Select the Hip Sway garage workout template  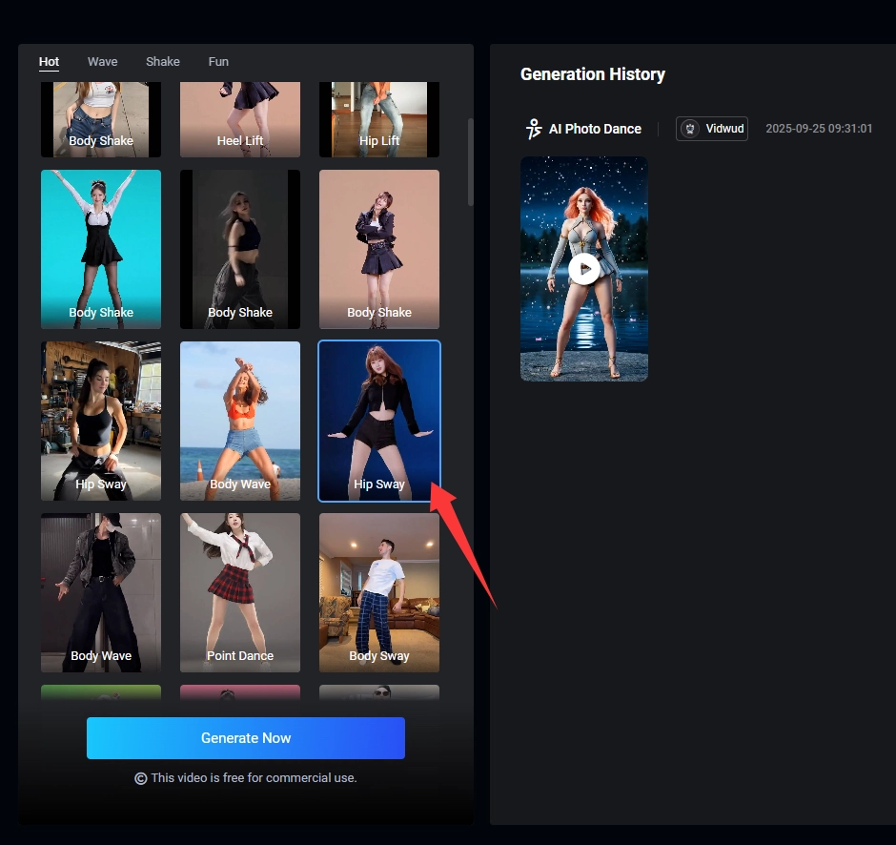pos(100,421)
